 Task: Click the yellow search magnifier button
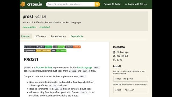97,4
